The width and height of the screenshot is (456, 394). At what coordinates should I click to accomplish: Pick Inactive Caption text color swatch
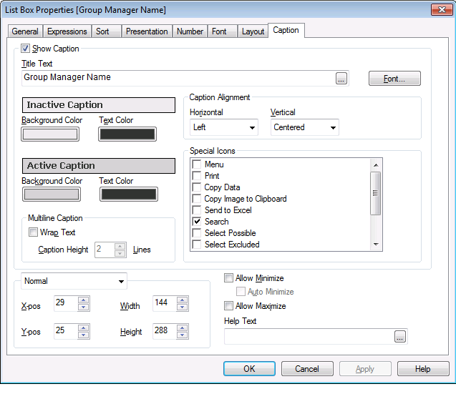click(x=127, y=134)
